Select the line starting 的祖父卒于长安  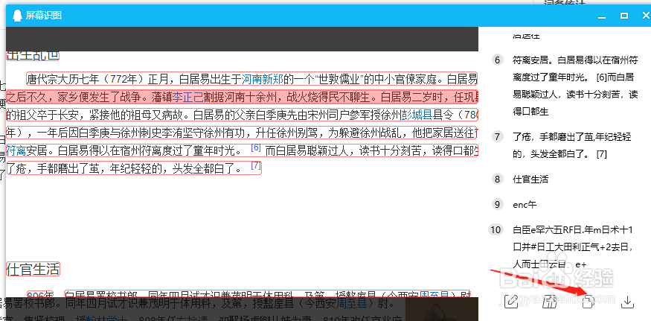[x=242, y=115]
